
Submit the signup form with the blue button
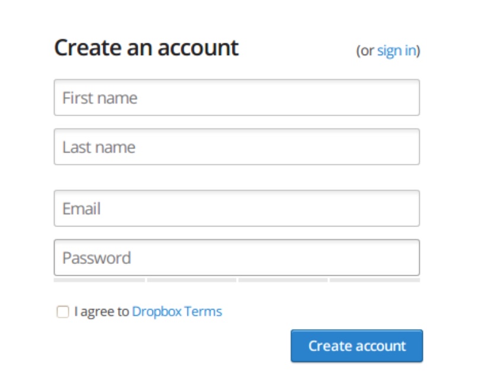click(x=356, y=346)
